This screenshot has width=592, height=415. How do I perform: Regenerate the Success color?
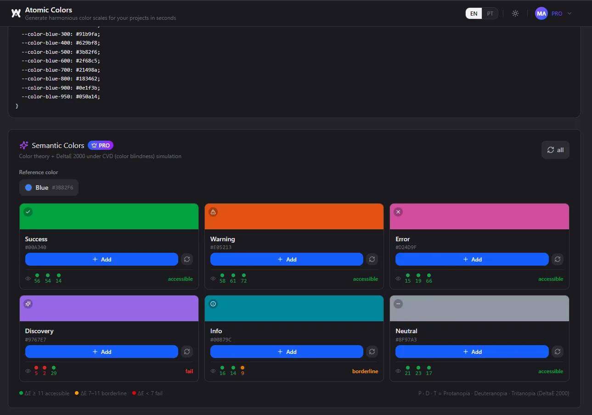pyautogui.click(x=186, y=259)
